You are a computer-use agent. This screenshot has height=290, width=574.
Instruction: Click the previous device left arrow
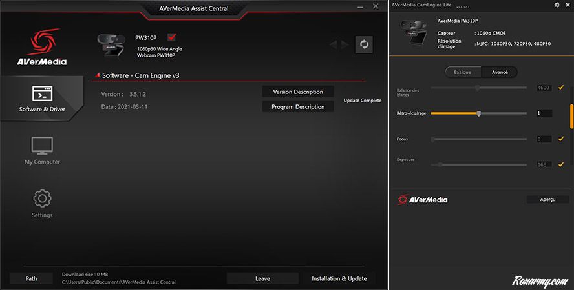point(334,44)
